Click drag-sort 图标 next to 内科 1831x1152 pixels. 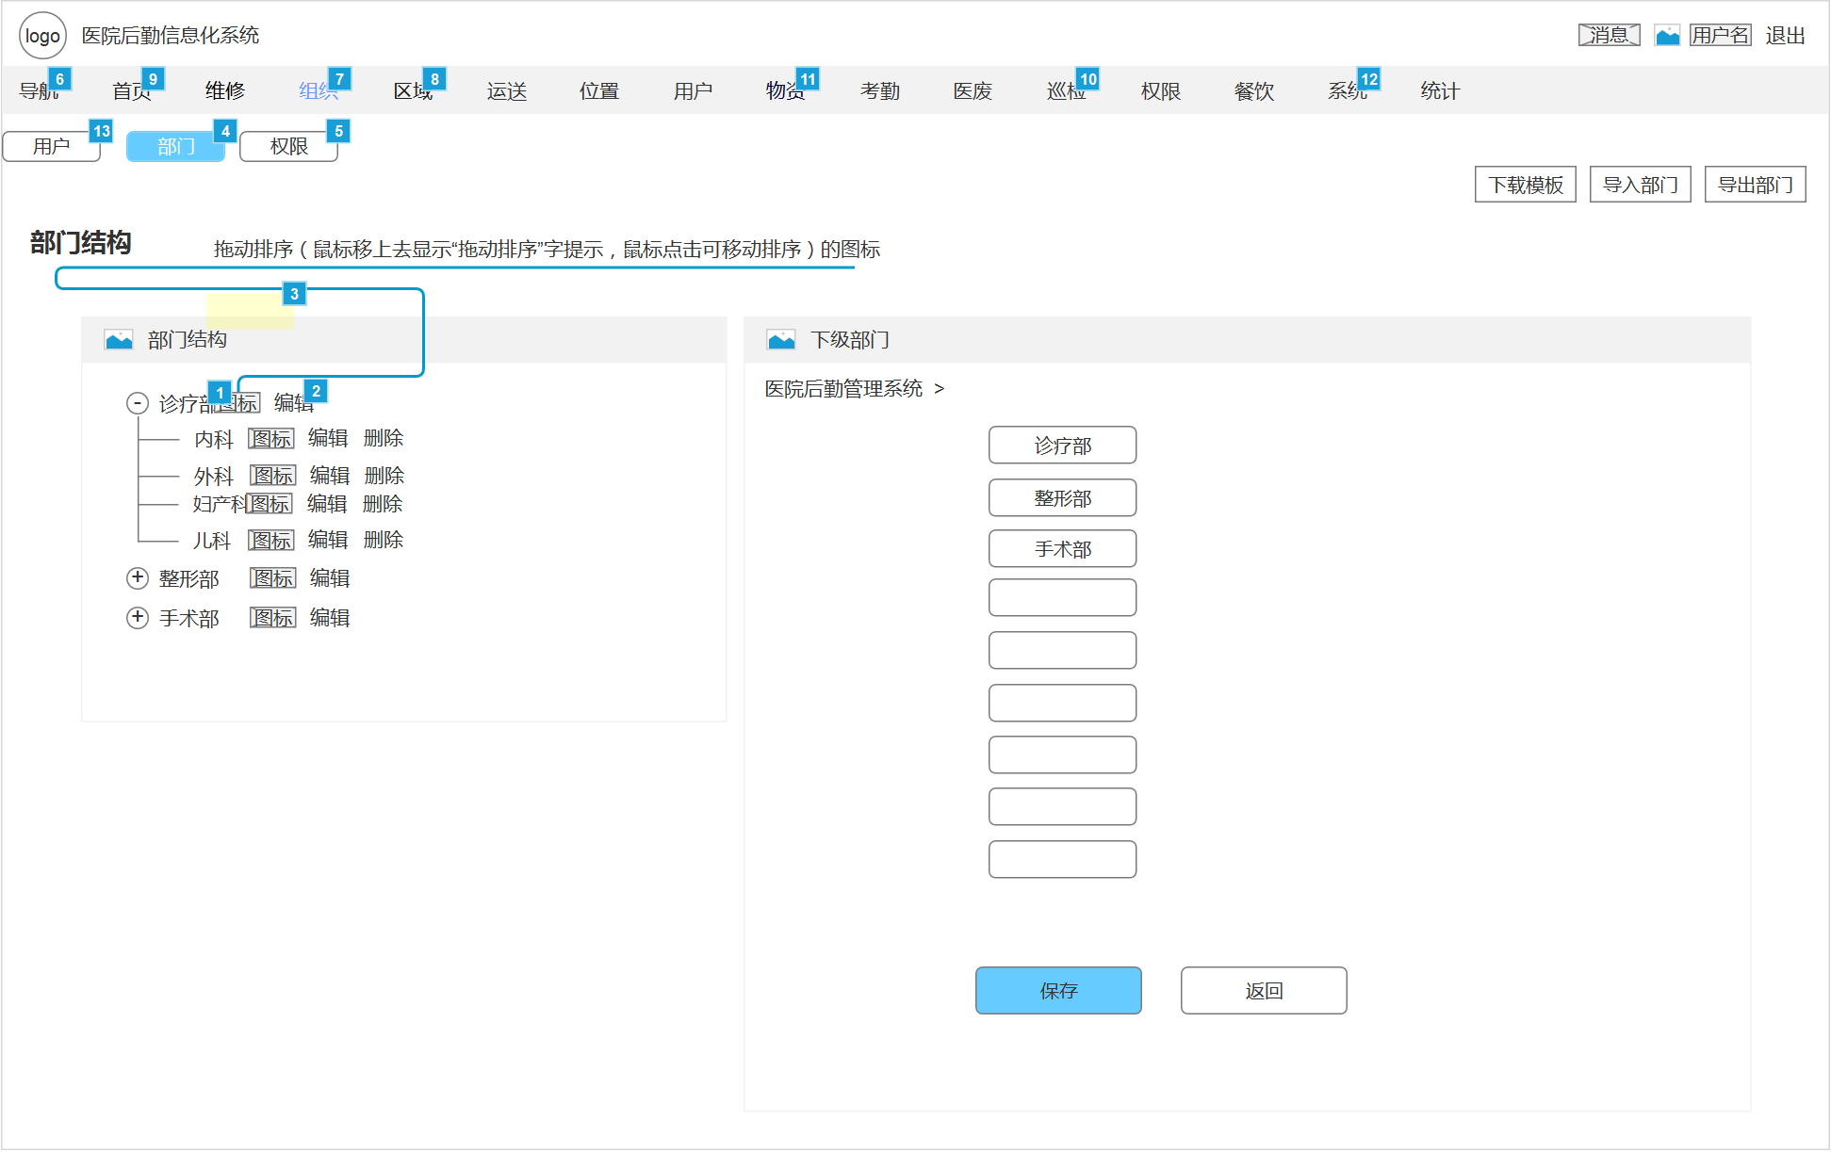[271, 439]
